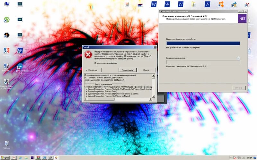The height and width of the screenshot is (160, 257).
Task: Launch the green uTorrent desktop shortcut
Action: pos(6,20)
